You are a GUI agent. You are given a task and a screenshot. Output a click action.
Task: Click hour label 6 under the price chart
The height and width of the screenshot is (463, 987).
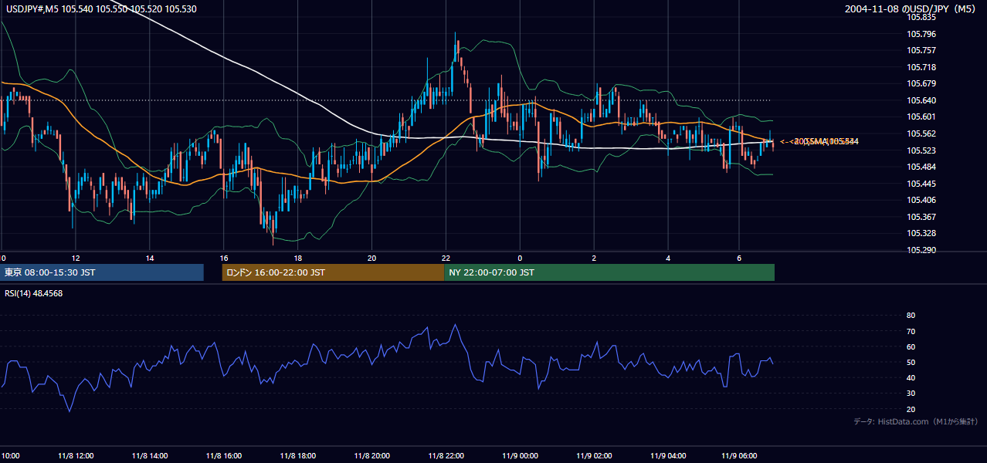[739, 258]
